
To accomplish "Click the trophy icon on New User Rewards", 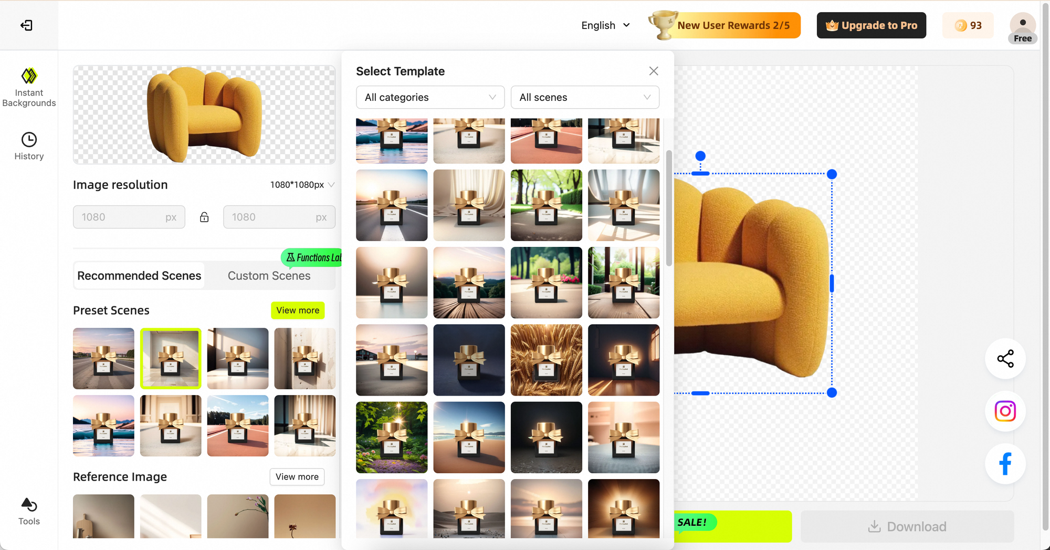I will point(663,25).
